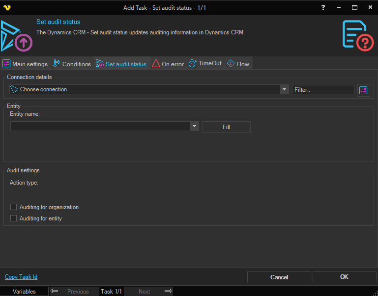This screenshot has width=378, height=296.
Task: Expand the Entity name dropdown arrow
Action: [x=195, y=126]
